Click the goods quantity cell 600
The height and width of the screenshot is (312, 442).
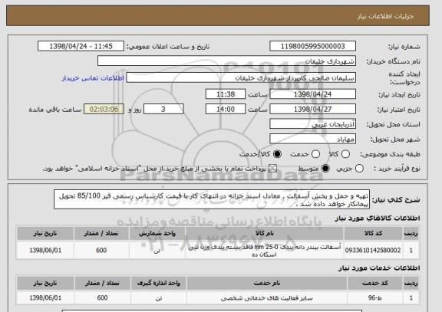point(101,250)
